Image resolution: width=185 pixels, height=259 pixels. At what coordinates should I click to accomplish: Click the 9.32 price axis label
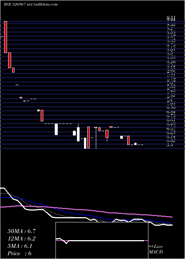click(171, 25)
